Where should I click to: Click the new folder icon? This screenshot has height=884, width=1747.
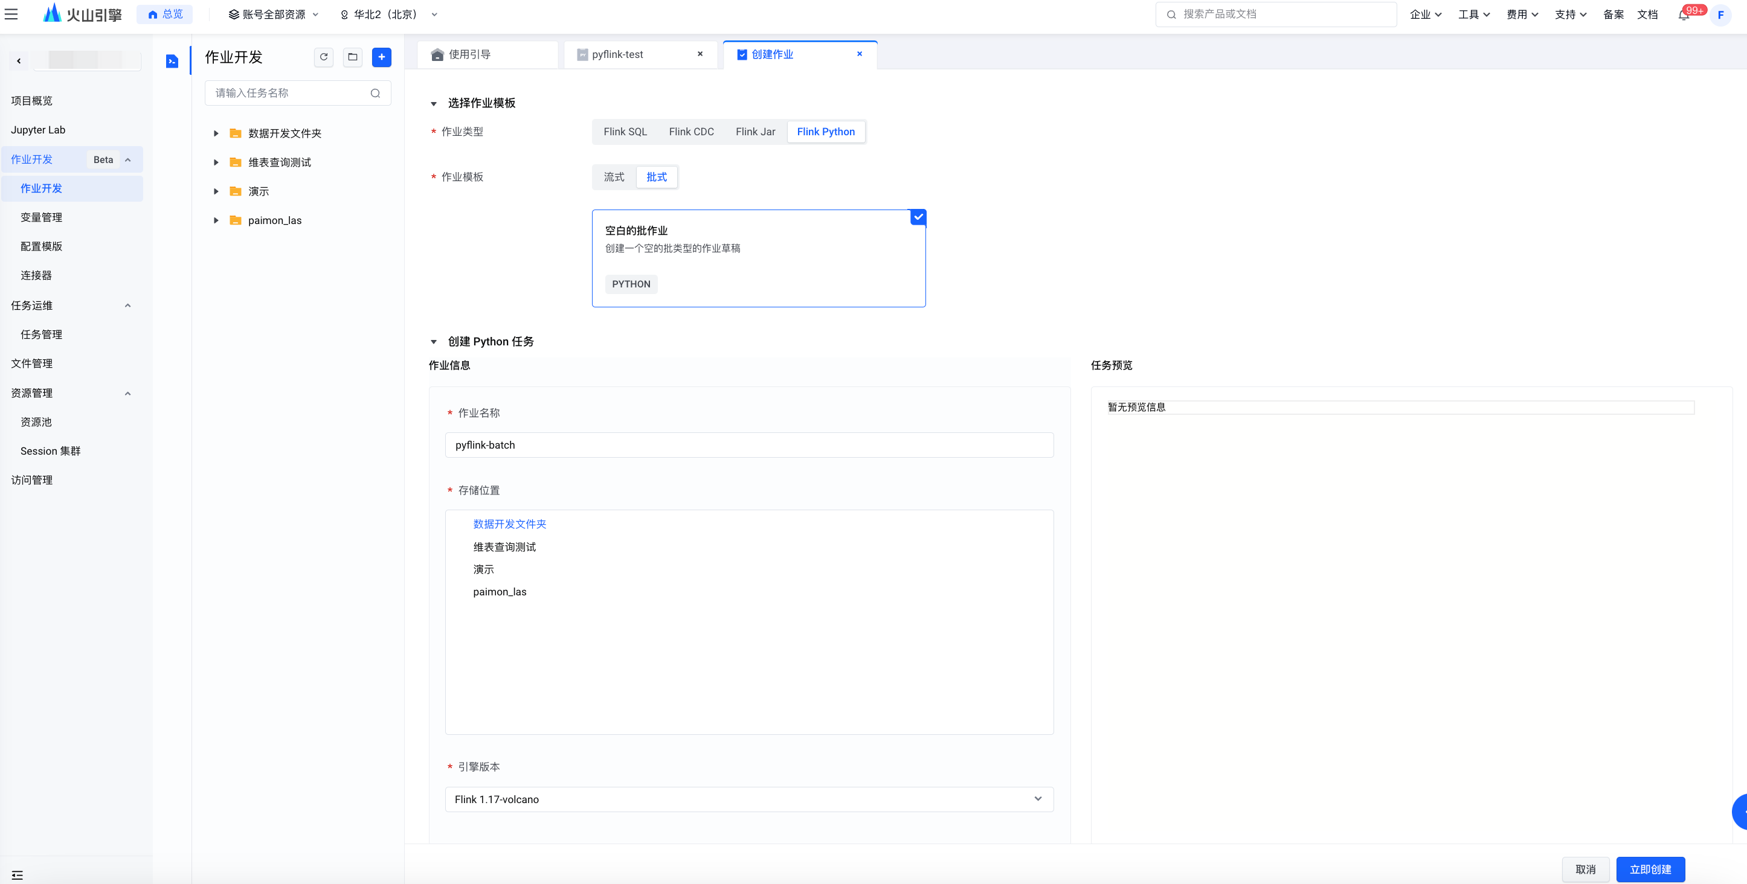click(x=353, y=57)
